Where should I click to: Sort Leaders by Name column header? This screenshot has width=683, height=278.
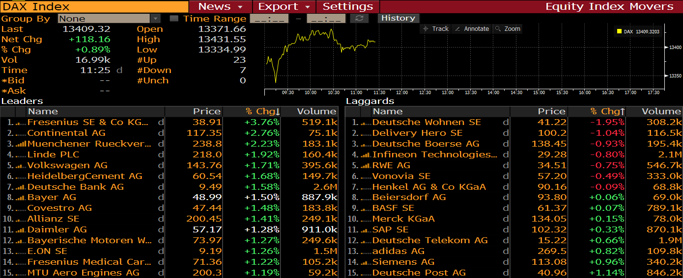click(96, 112)
